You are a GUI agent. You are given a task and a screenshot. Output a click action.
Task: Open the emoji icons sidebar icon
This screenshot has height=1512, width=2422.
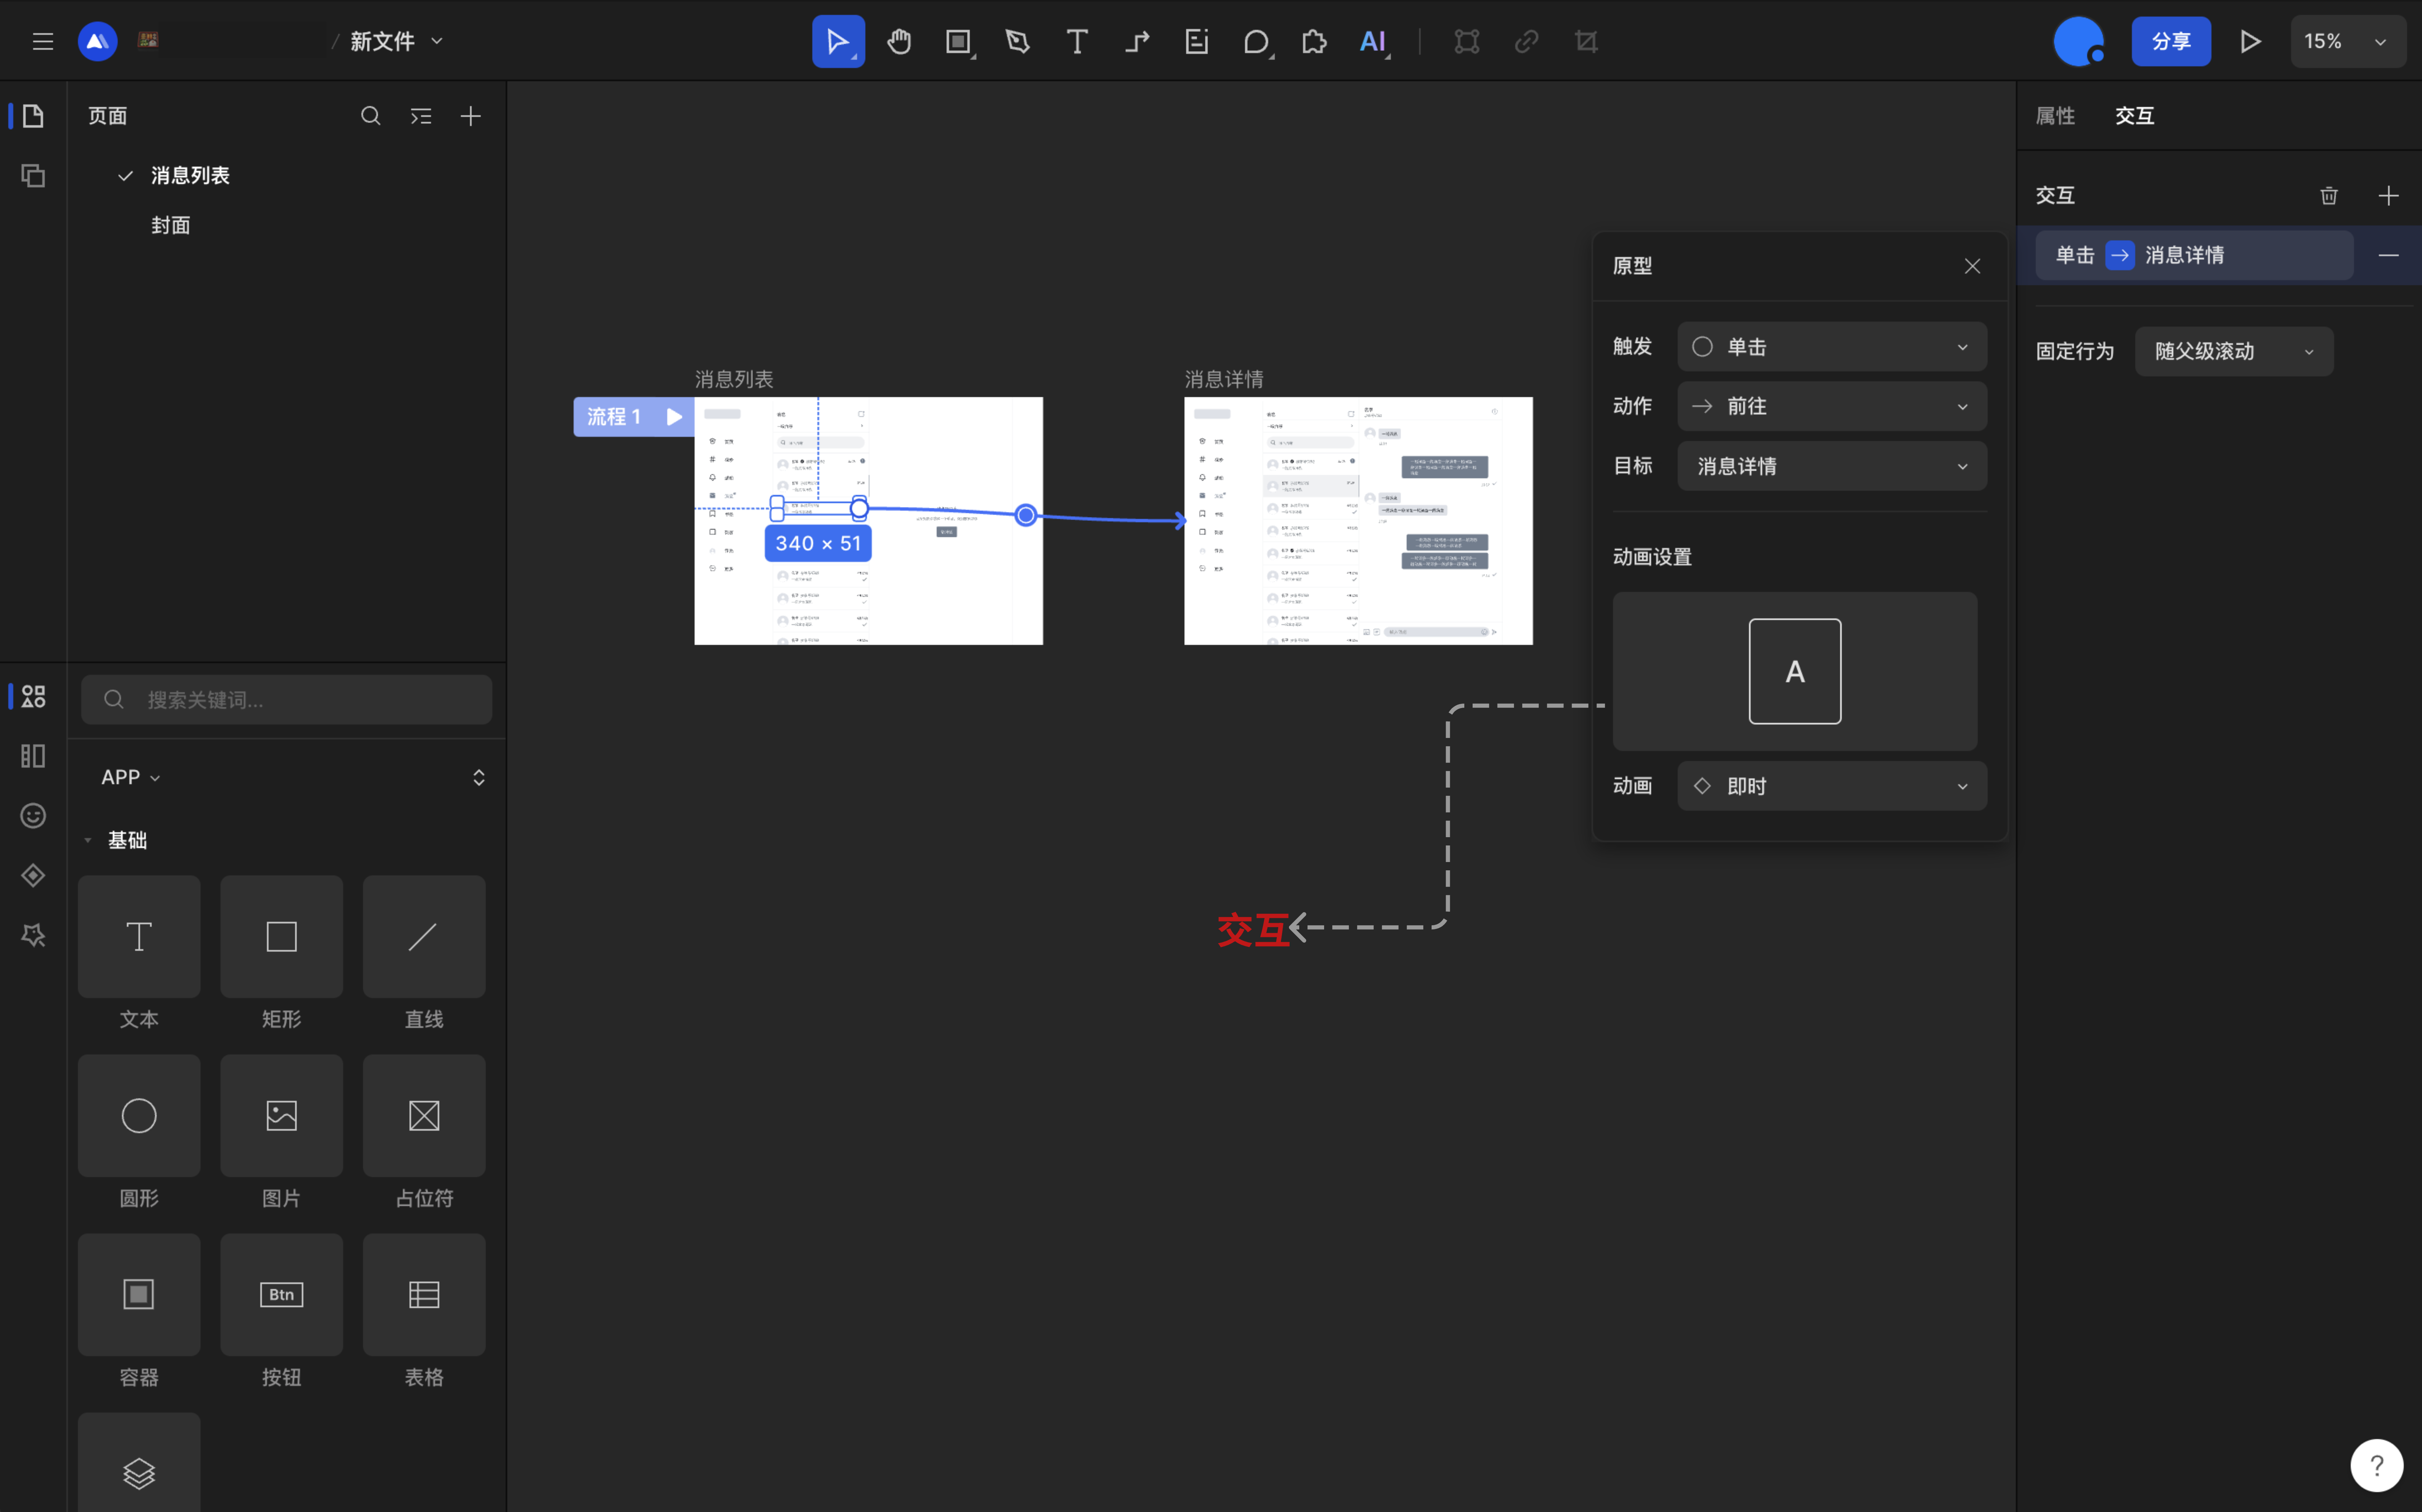click(x=33, y=816)
